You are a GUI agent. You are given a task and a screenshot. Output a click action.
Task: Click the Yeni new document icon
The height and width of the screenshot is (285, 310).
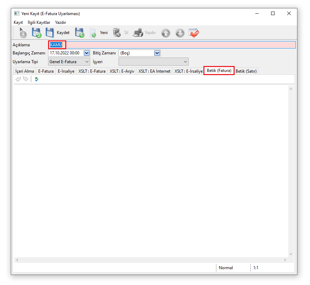[x=93, y=33]
